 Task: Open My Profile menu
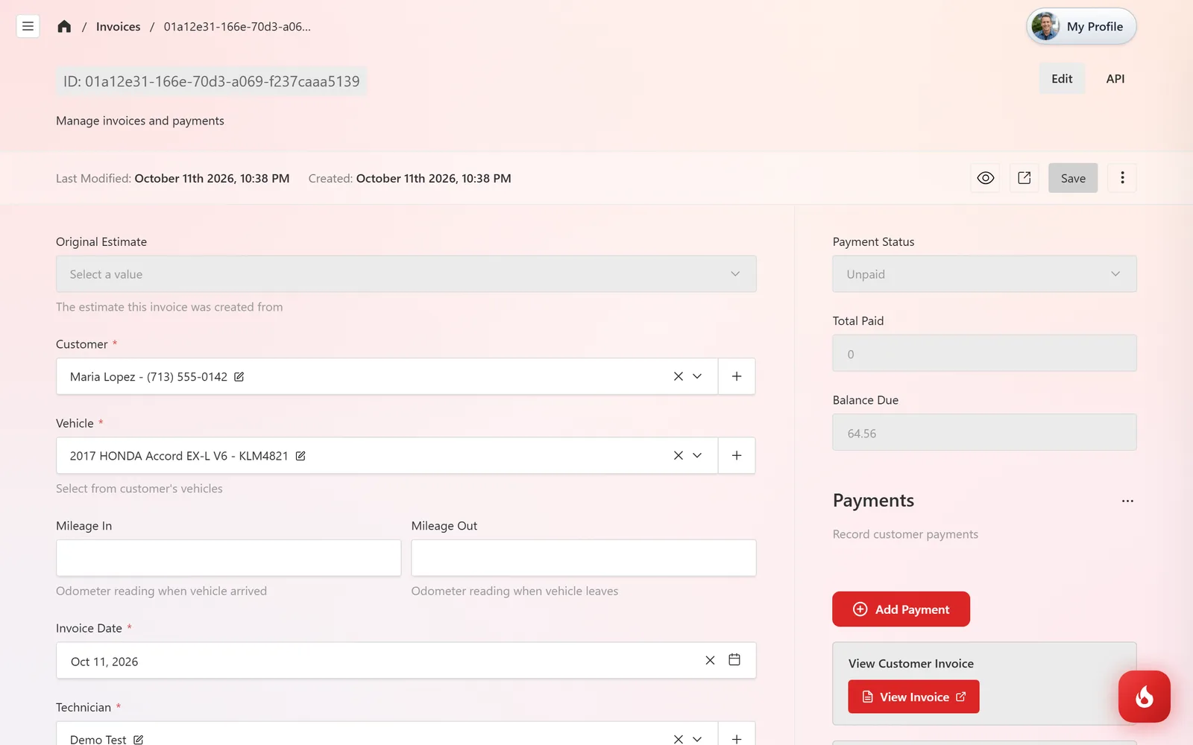pyautogui.click(x=1081, y=27)
